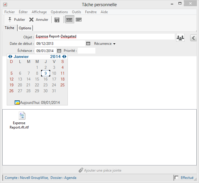The image size is (199, 183).
Task: Click the Dossier : Agenda status text
Action: click(x=63, y=178)
